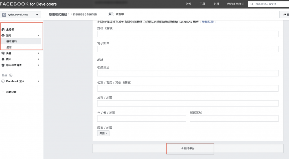
Task: Click the app icon beside ryder.travel_note
Action: click(4, 15)
